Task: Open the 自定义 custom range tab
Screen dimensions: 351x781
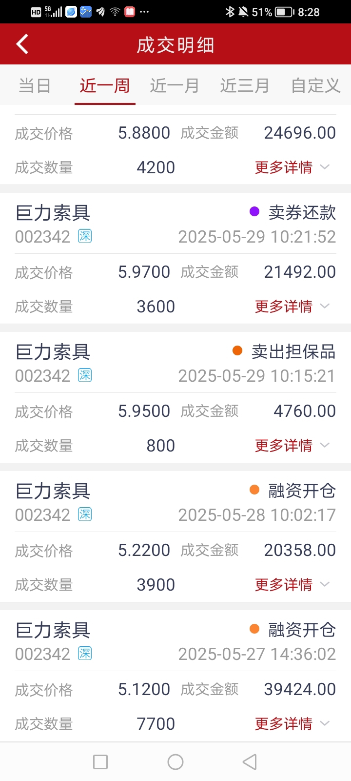Action: 315,85
